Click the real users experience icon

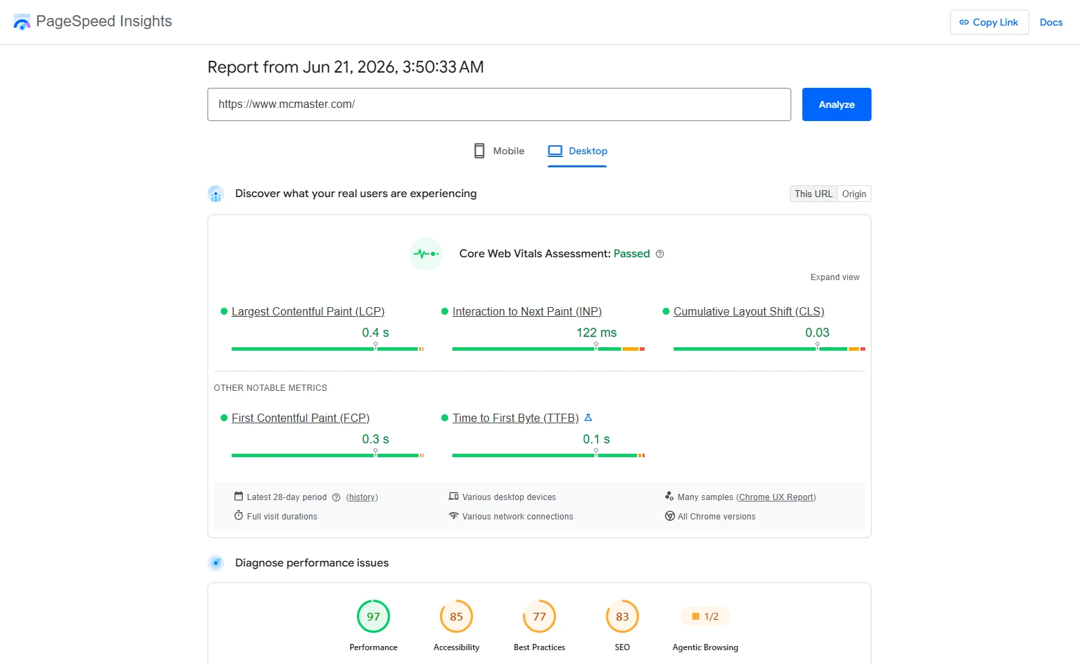[x=216, y=194]
